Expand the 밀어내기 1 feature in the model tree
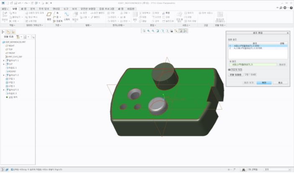 pos(4,61)
